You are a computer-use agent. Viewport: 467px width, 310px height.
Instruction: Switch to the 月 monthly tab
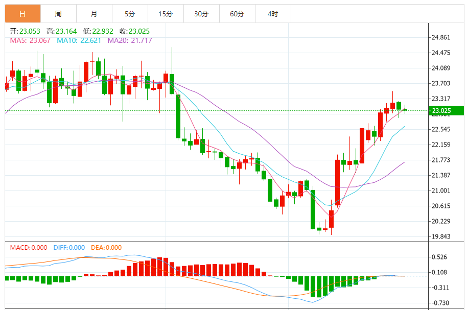pos(94,14)
